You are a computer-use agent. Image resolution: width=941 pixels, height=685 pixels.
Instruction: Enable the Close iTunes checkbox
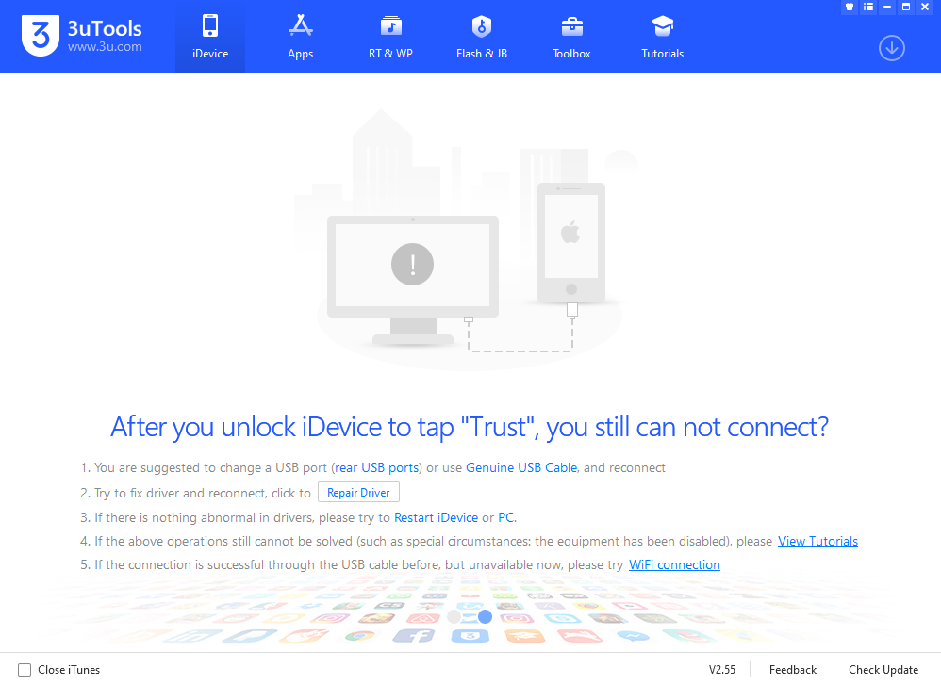pyautogui.click(x=25, y=669)
